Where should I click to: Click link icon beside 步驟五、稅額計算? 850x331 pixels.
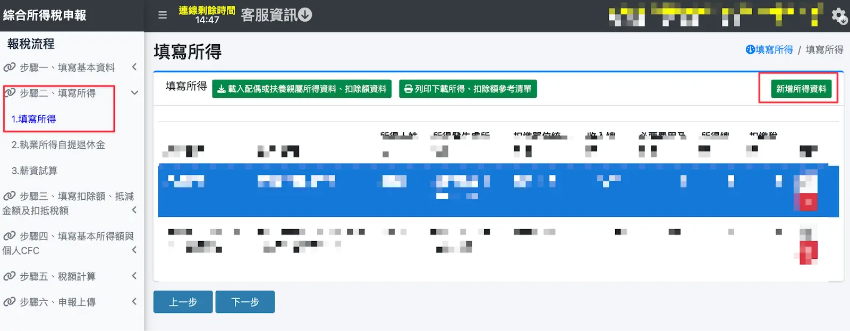[9, 276]
